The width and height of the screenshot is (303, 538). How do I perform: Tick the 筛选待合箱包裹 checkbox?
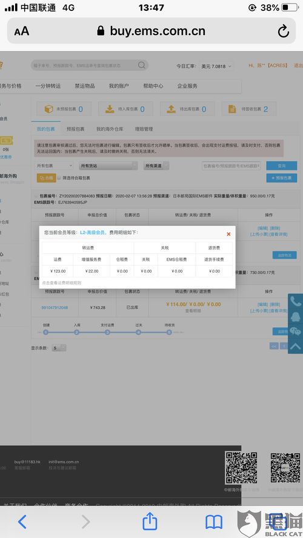(x=59, y=178)
